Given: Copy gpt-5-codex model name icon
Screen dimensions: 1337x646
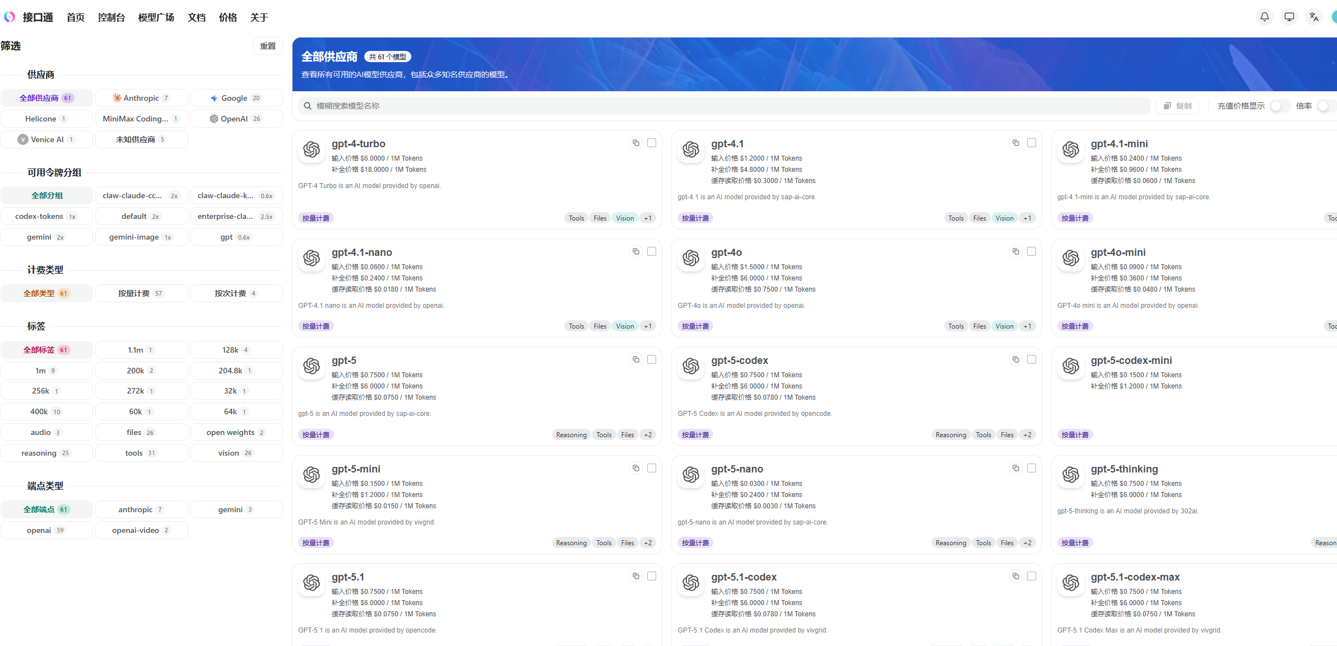Looking at the screenshot, I should tap(1015, 359).
